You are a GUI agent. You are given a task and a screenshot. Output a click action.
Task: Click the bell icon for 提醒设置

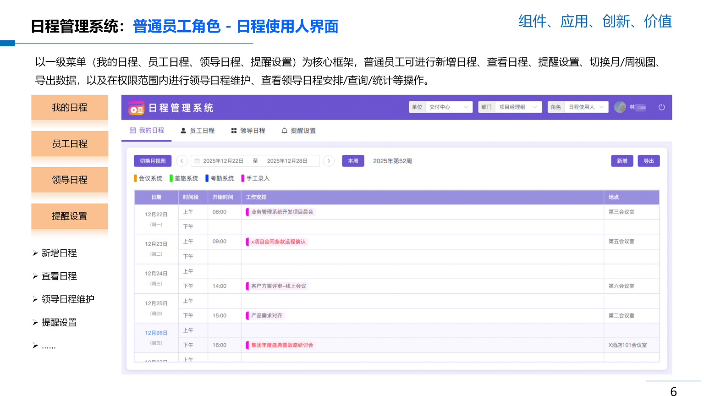point(284,131)
